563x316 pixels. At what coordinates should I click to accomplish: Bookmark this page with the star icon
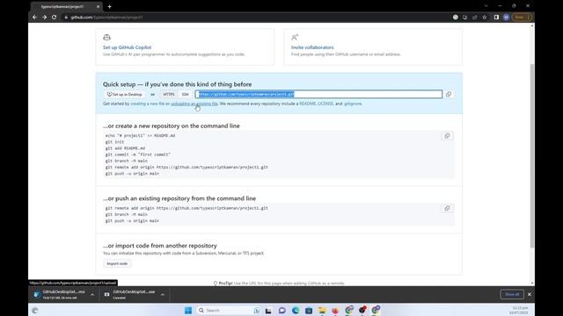(x=485, y=18)
